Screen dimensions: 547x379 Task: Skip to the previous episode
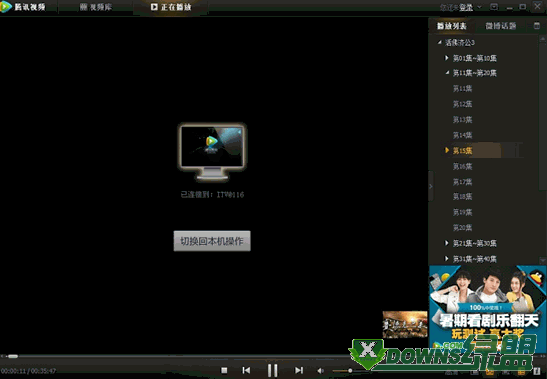click(x=246, y=371)
